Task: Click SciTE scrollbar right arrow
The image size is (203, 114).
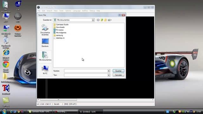Action: point(153,100)
